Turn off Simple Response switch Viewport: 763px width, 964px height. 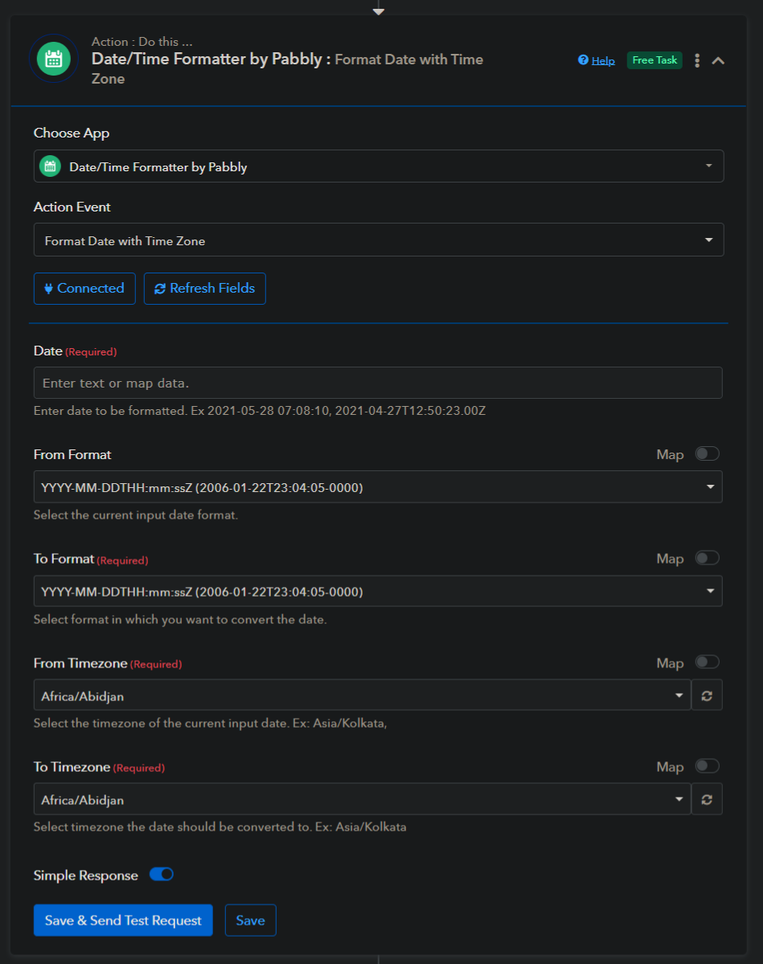click(x=162, y=875)
